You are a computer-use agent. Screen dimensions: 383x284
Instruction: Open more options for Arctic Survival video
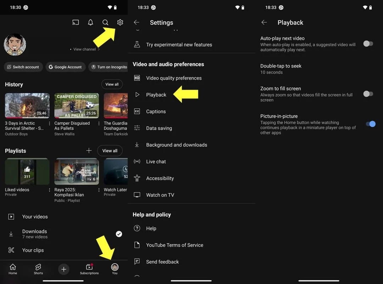point(50,124)
